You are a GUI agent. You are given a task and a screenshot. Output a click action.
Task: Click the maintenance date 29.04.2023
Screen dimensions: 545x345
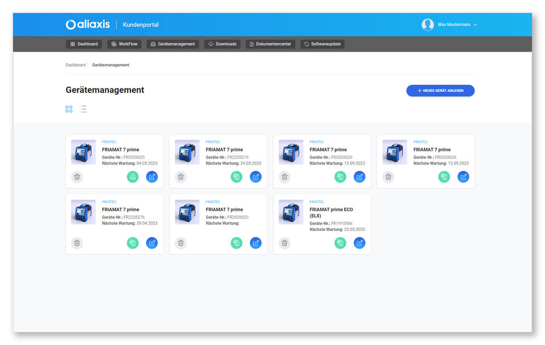[x=147, y=224]
